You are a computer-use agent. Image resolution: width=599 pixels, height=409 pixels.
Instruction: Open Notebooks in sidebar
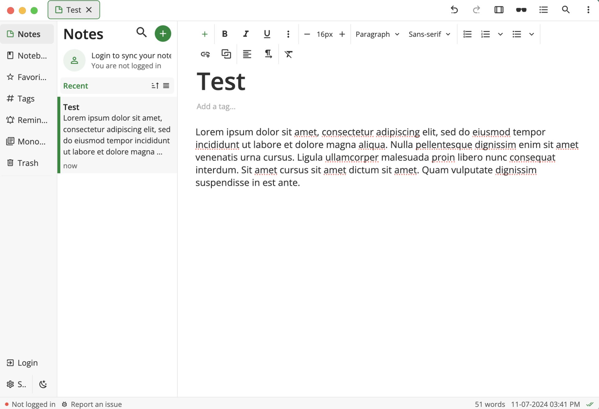(27, 56)
